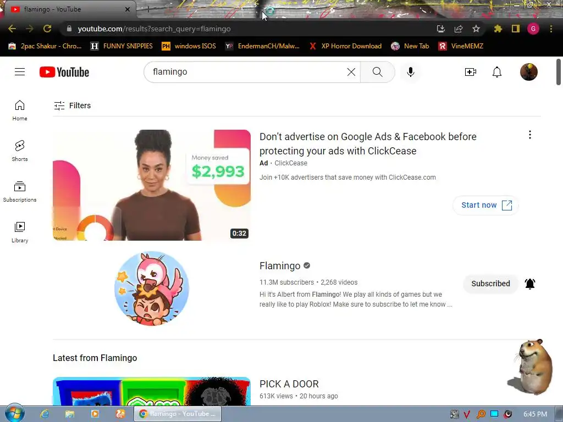
Task: Click the Subscribed button for Flamingo
Action: coord(490,284)
